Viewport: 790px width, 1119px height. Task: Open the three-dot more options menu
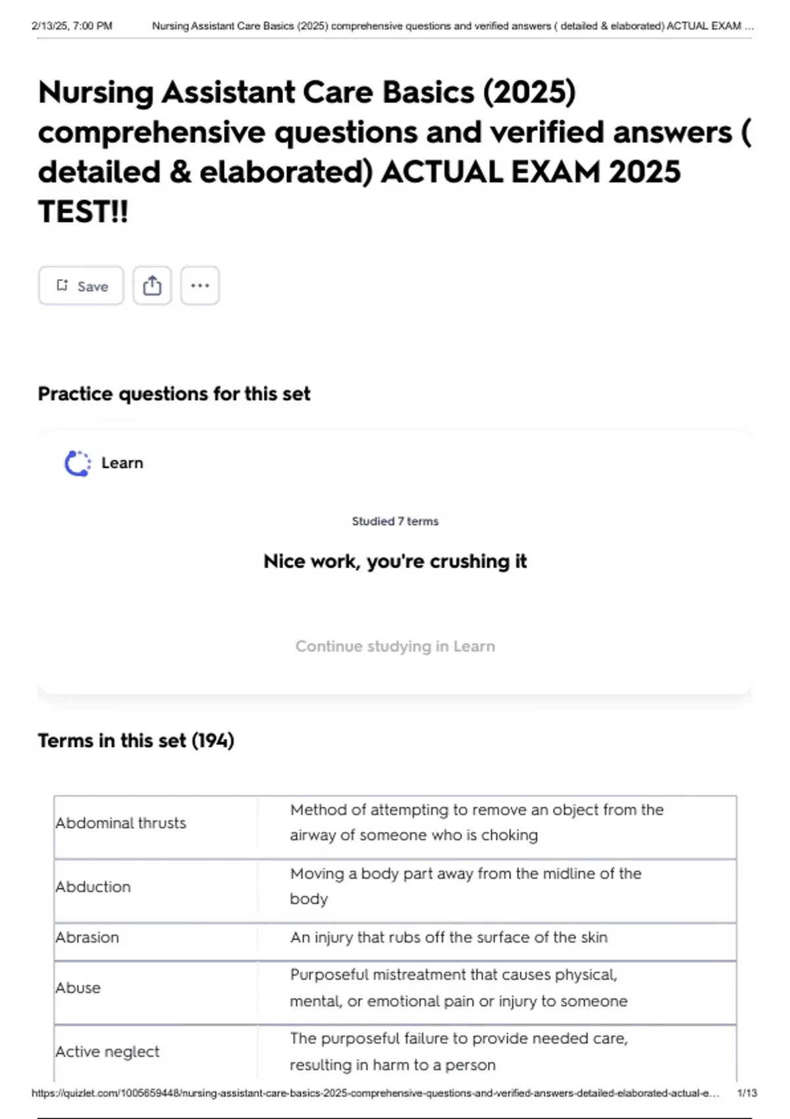tap(200, 286)
